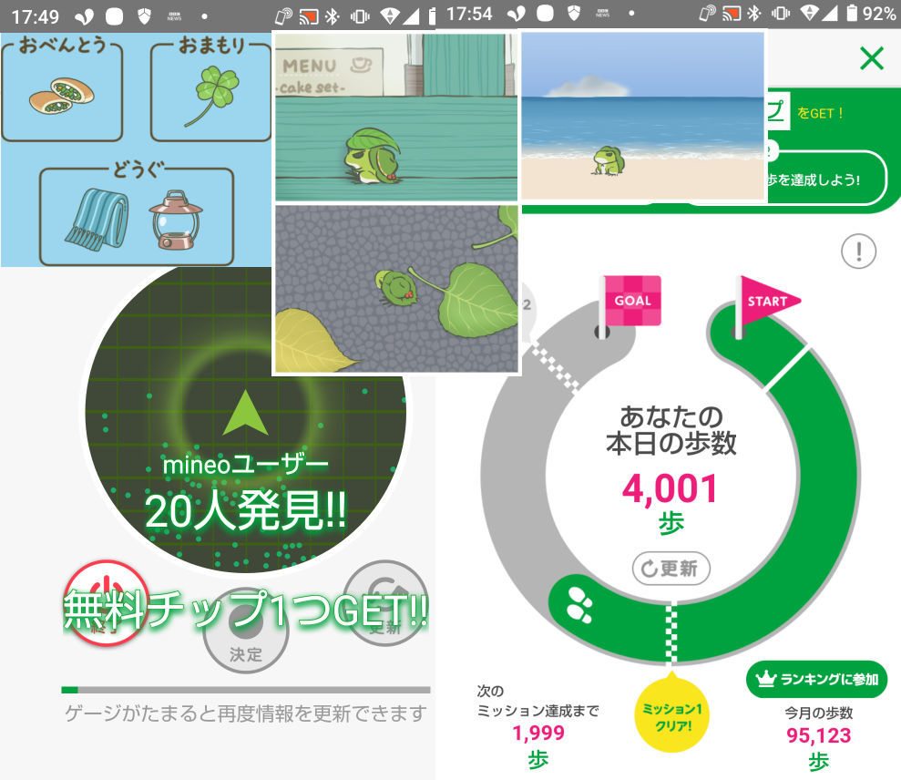Tap the green arrow on radar
Viewport: 901px width, 780px height.
click(245, 412)
